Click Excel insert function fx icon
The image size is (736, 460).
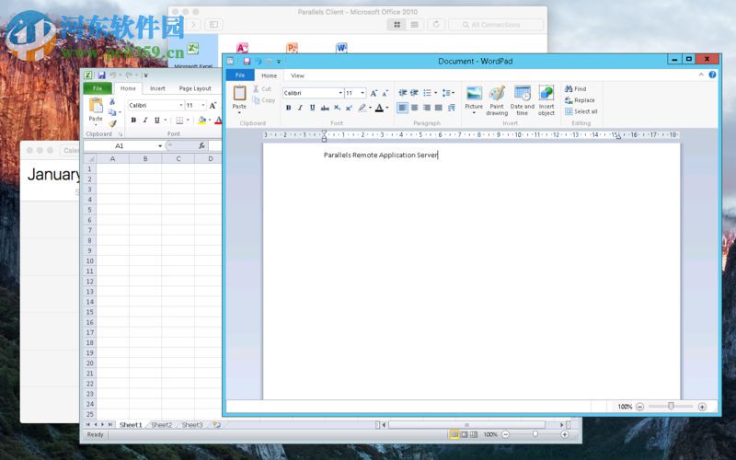pyautogui.click(x=201, y=146)
